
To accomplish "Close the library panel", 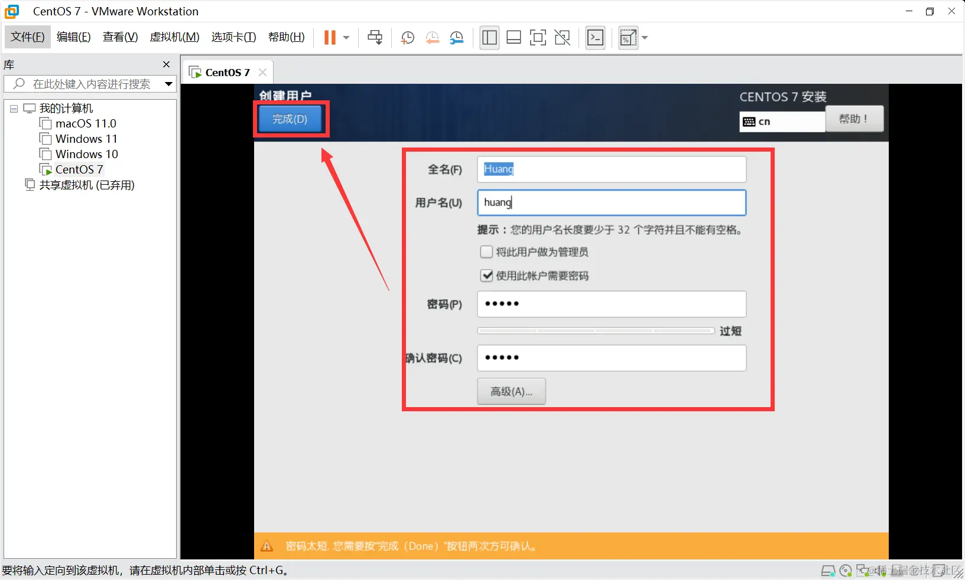I will pyautogui.click(x=166, y=64).
